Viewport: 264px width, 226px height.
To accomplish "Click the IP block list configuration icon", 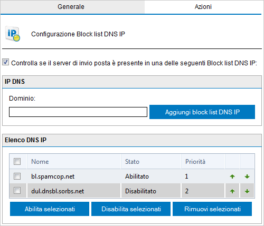I will point(13,34).
